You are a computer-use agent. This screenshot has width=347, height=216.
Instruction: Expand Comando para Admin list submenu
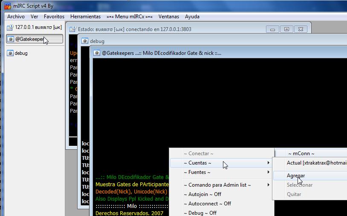pyautogui.click(x=221, y=185)
